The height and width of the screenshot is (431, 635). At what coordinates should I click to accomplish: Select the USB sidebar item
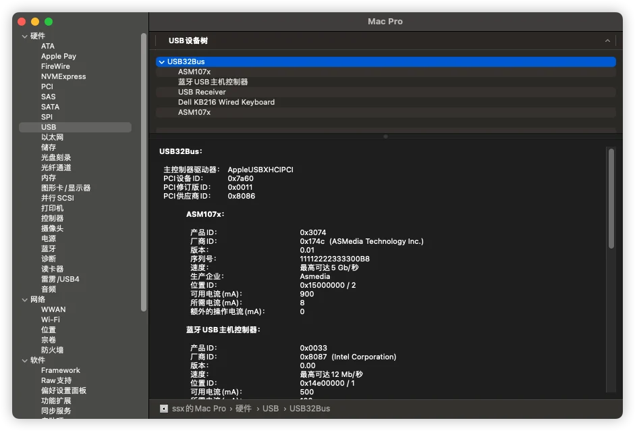pos(75,127)
